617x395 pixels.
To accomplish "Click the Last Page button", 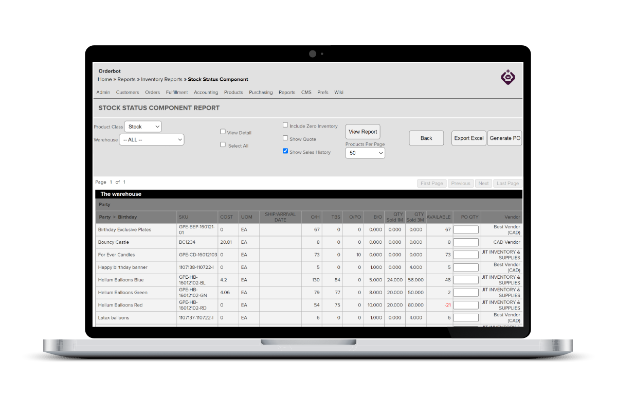I will pos(507,183).
